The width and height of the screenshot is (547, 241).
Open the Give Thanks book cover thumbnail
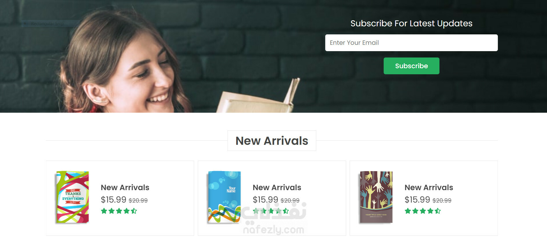coord(72,197)
